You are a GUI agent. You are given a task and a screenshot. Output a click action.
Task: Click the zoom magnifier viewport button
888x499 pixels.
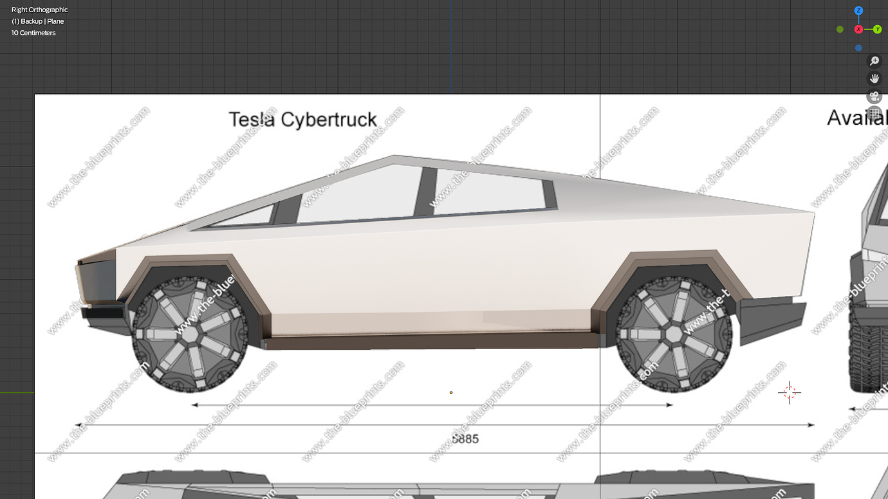click(x=874, y=60)
